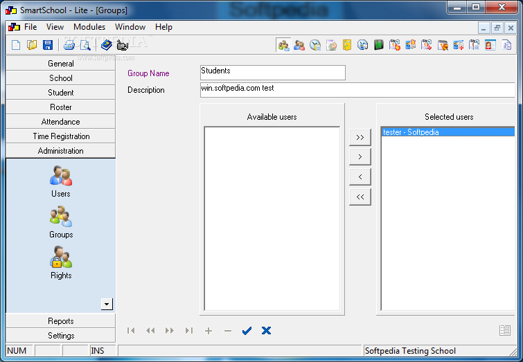Screen dimensions: 523x362
Task: Go to the next record
Action: (170, 330)
